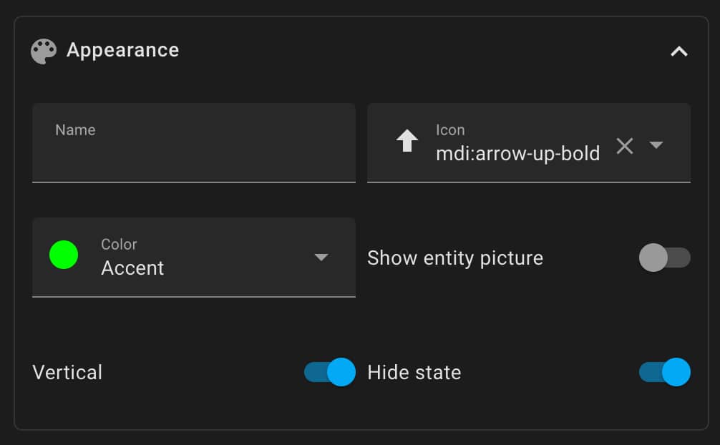720x445 pixels.
Task: Turn off the Hide state toggle
Action: (664, 372)
